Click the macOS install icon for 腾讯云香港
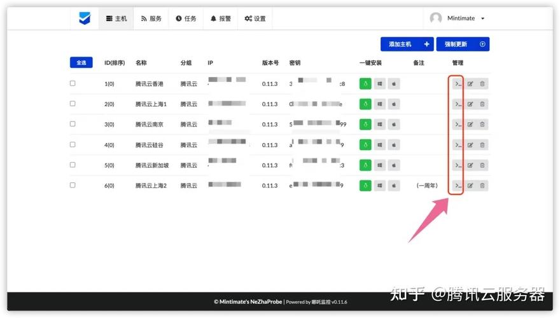 394,84
